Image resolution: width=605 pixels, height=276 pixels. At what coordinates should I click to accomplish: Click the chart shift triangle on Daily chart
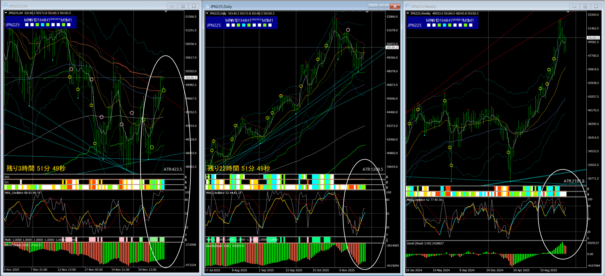(x=367, y=12)
